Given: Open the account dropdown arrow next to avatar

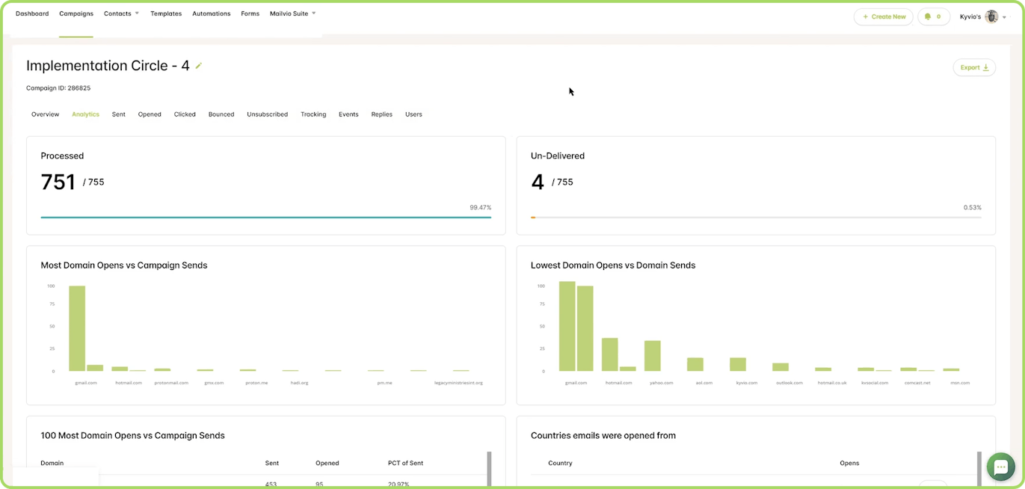Looking at the screenshot, I should [1004, 17].
